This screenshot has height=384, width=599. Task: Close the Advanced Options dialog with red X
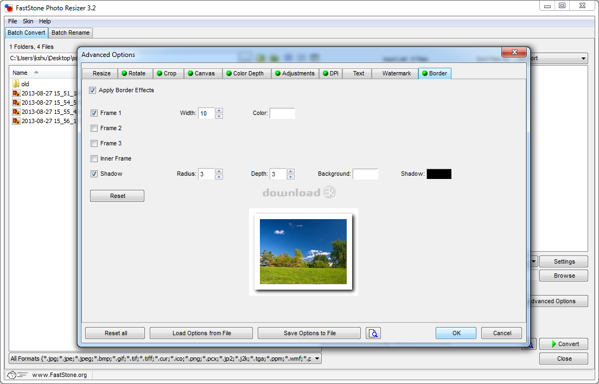tap(514, 52)
